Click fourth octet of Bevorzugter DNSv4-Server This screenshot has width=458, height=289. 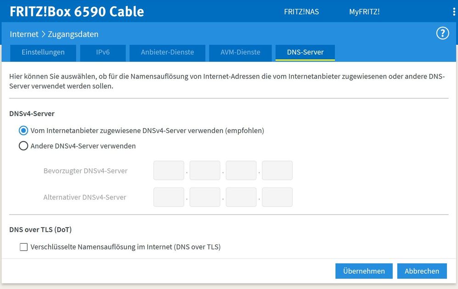(277, 171)
